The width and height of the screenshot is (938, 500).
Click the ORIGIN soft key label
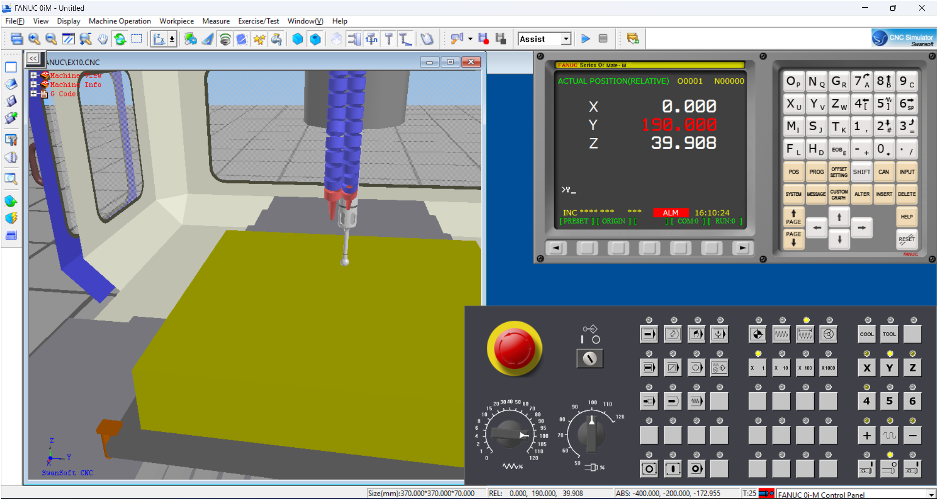click(614, 221)
